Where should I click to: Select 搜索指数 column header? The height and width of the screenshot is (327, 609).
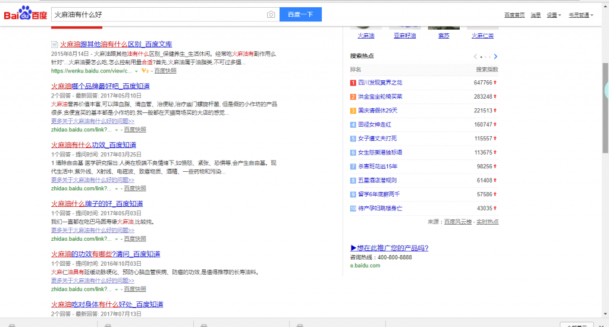tap(487, 70)
